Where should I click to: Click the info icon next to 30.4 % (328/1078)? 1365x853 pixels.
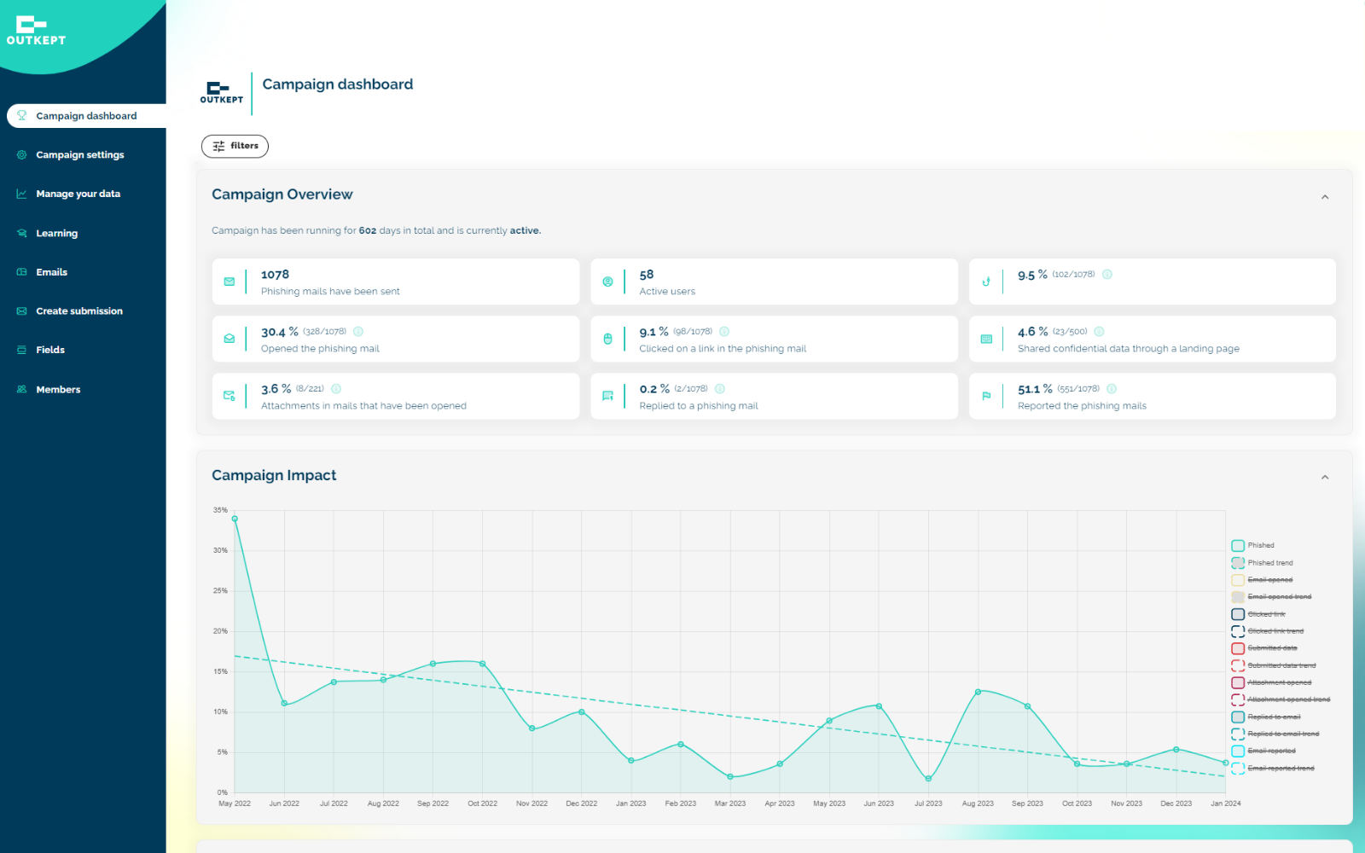click(x=358, y=332)
